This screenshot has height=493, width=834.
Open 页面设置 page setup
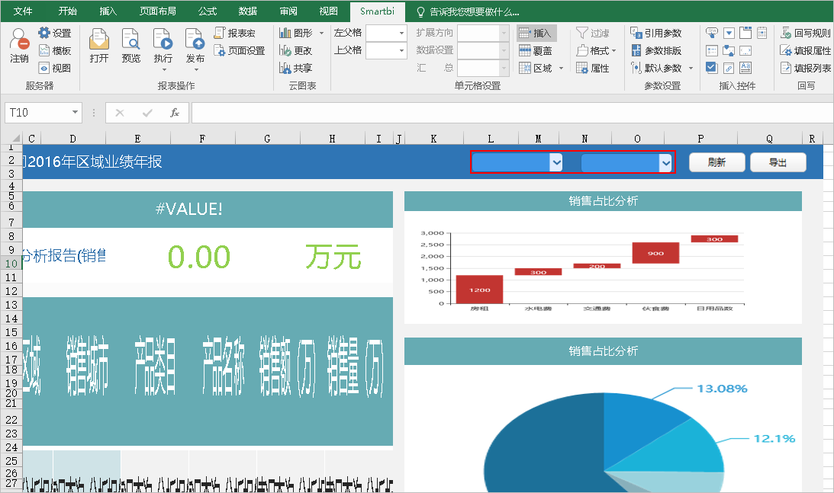click(240, 50)
